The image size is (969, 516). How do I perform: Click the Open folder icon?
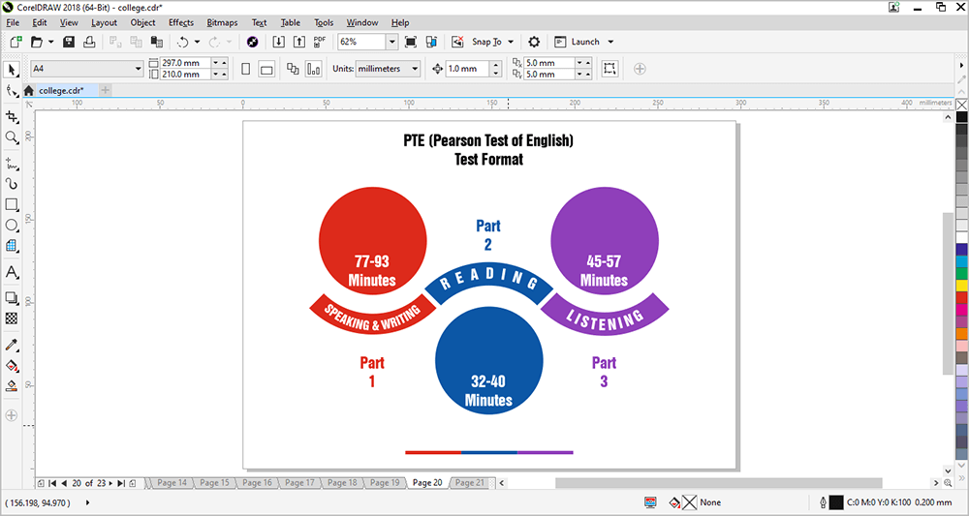pyautogui.click(x=37, y=42)
